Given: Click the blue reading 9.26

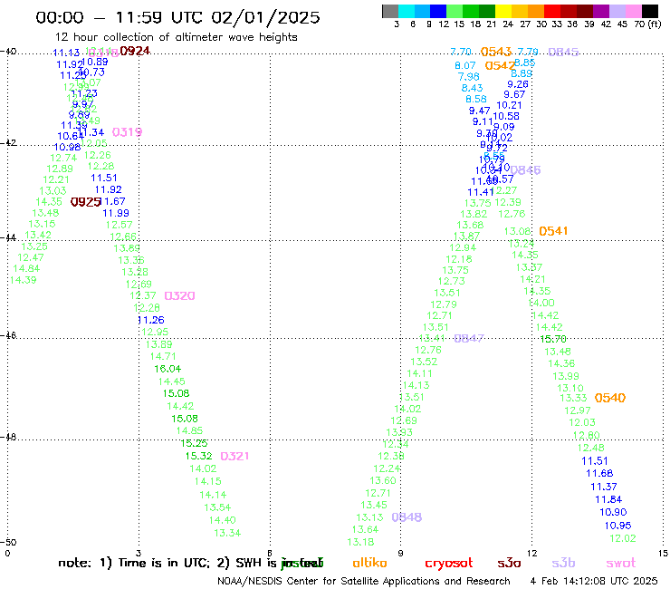Looking at the screenshot, I should tap(518, 84).
